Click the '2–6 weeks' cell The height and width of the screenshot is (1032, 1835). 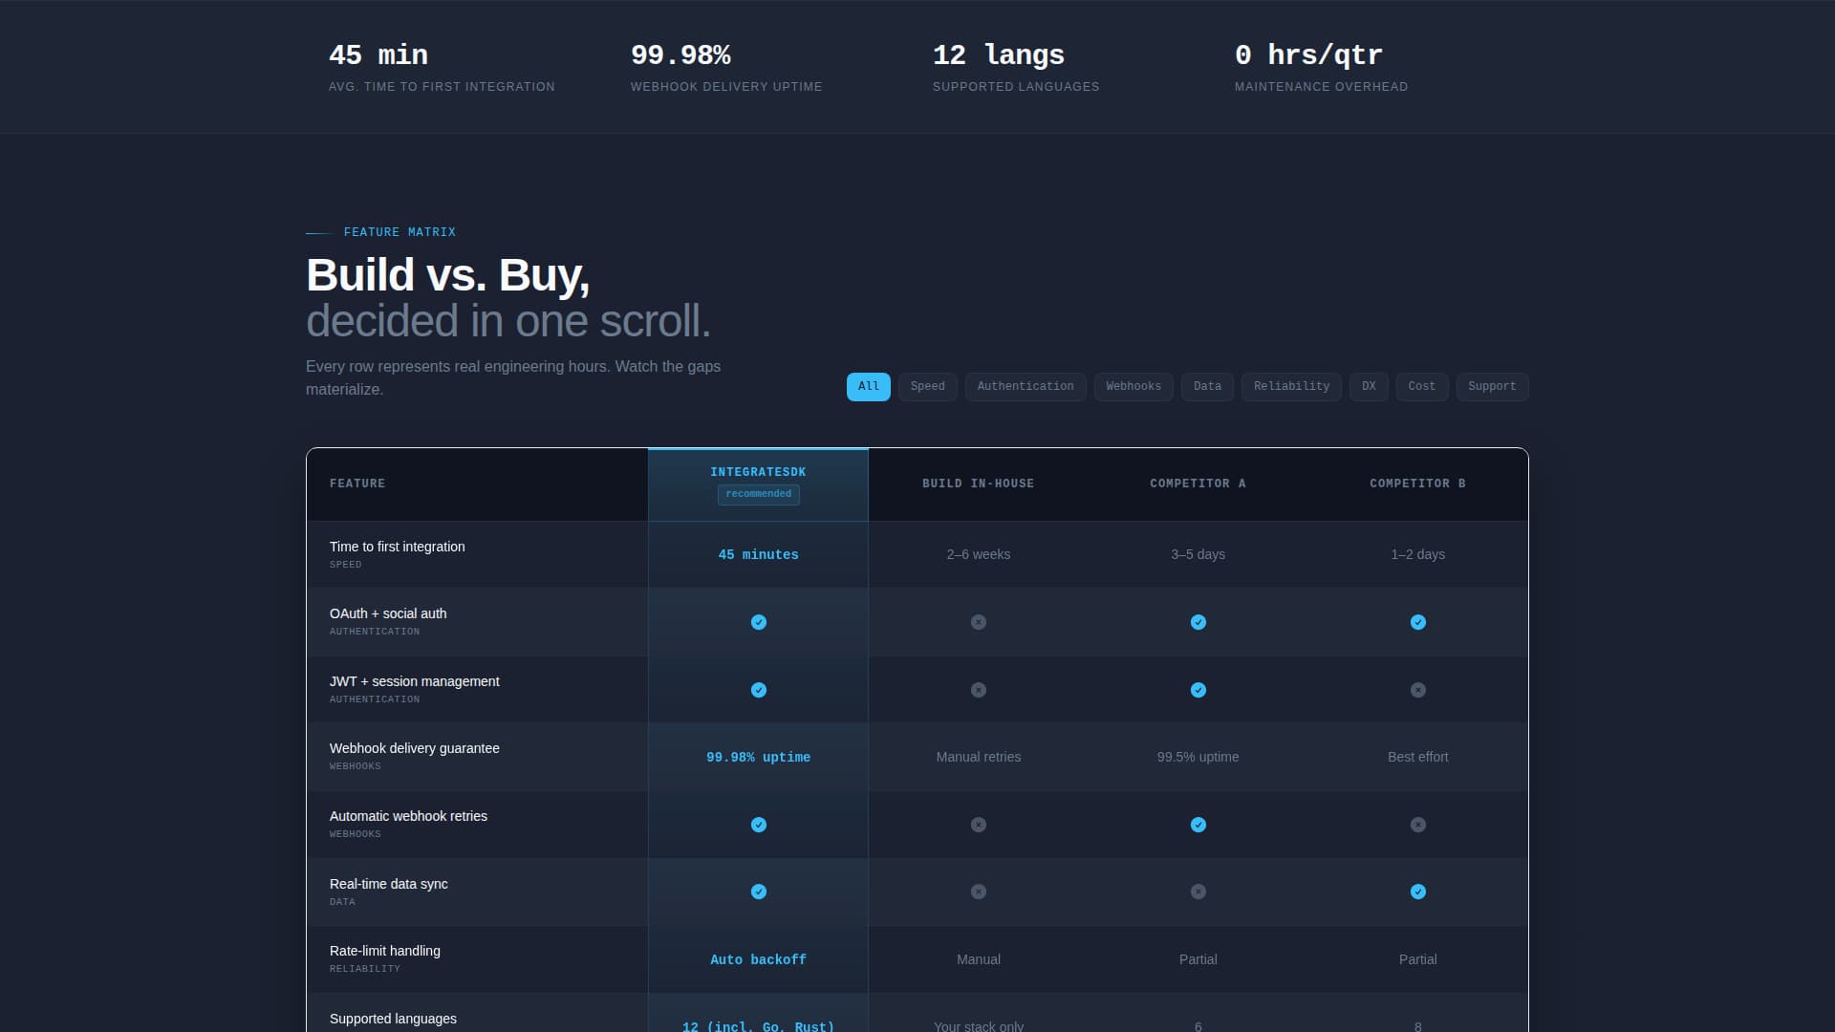(x=978, y=554)
